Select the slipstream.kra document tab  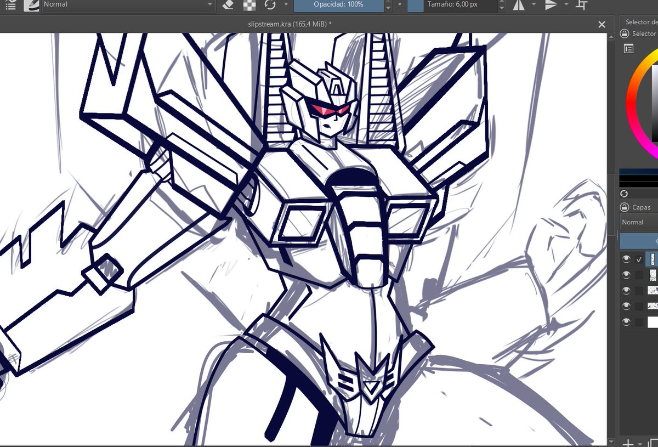click(289, 24)
